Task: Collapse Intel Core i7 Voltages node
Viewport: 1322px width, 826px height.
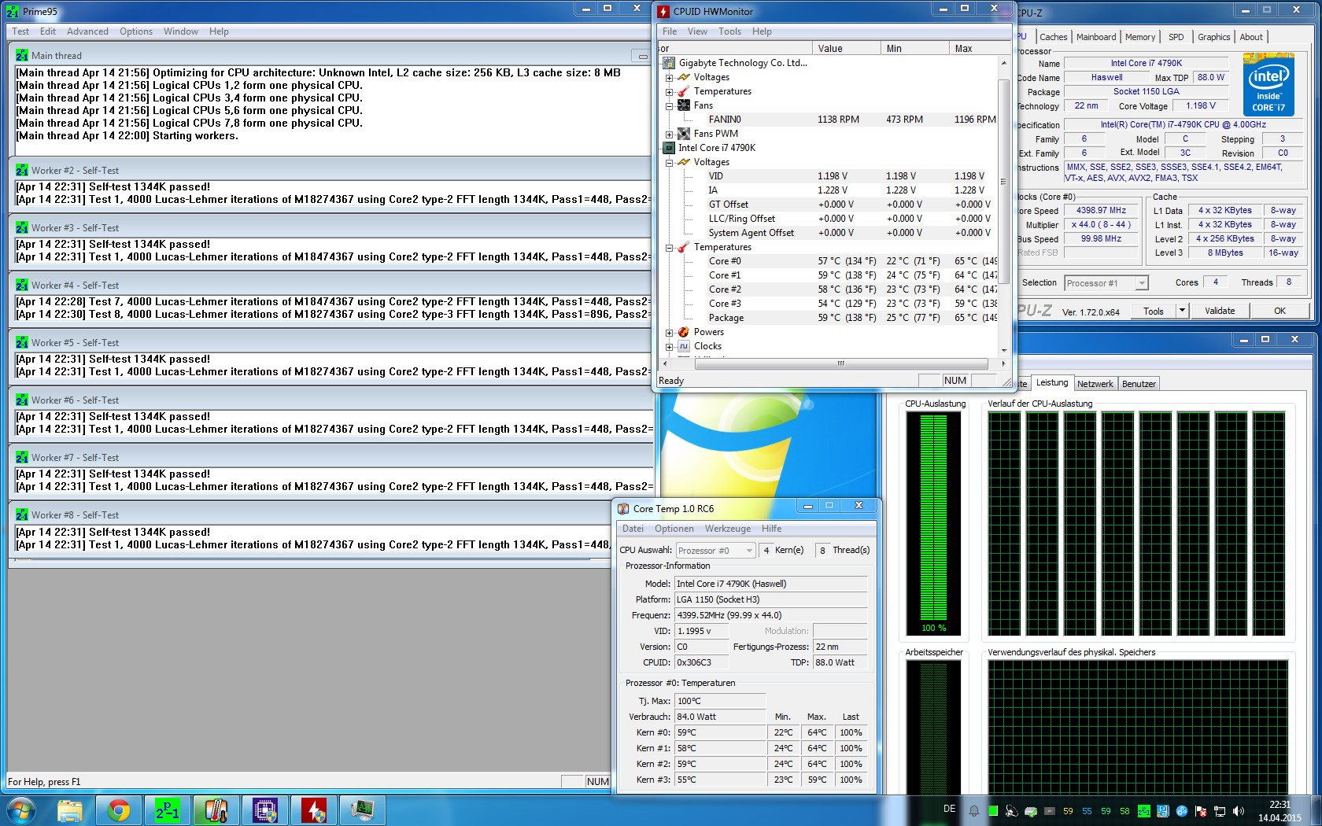Action: (669, 162)
